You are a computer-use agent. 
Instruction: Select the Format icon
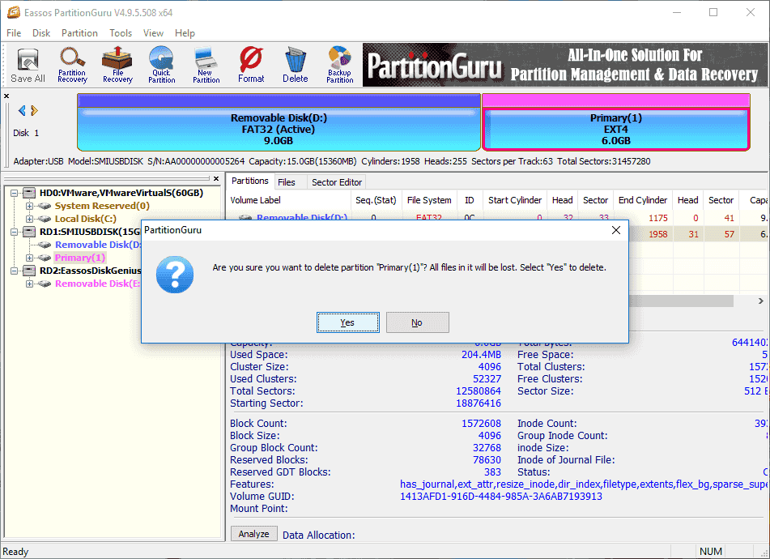pyautogui.click(x=251, y=65)
